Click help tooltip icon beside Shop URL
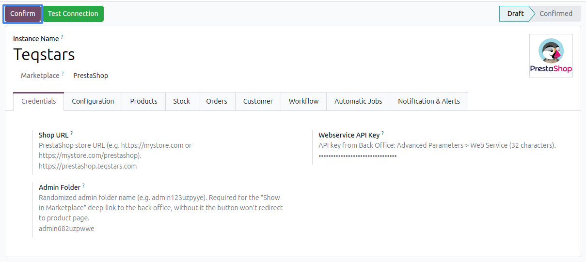 pos(72,133)
